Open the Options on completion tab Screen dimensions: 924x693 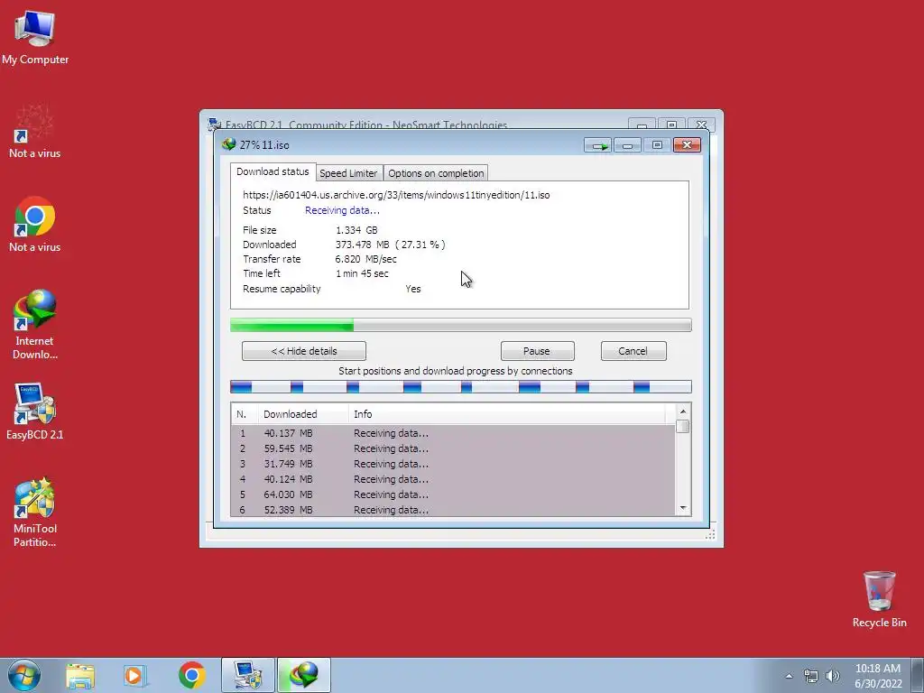(x=436, y=173)
